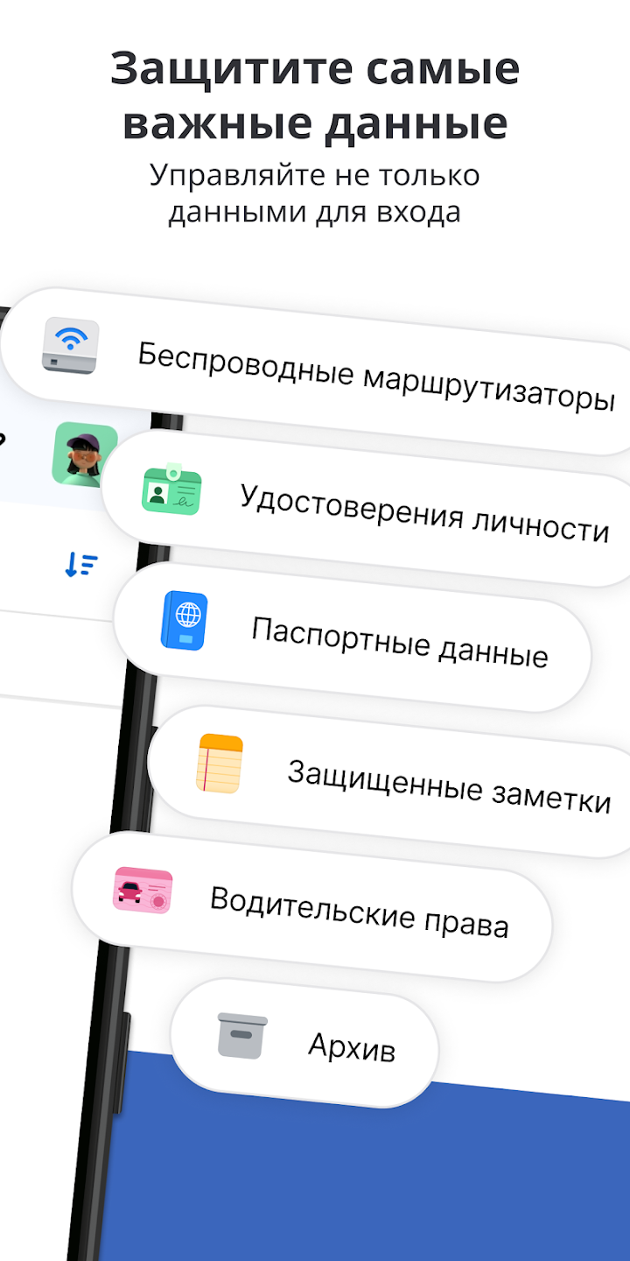
Task: Tap the green ID badge icon
Action: [171, 489]
